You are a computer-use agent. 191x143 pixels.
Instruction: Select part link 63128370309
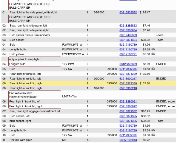128,64
